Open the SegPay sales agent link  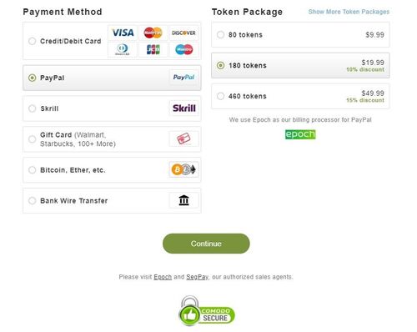[x=197, y=277]
